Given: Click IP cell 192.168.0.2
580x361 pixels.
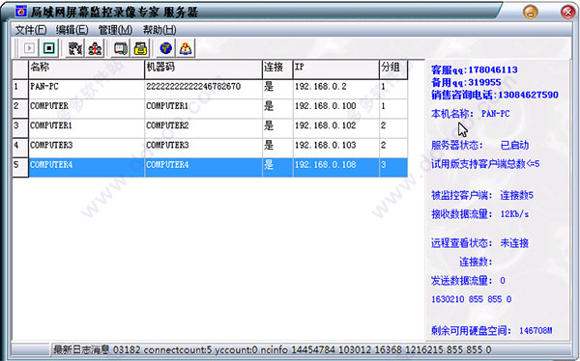Looking at the screenshot, I should coord(336,89).
